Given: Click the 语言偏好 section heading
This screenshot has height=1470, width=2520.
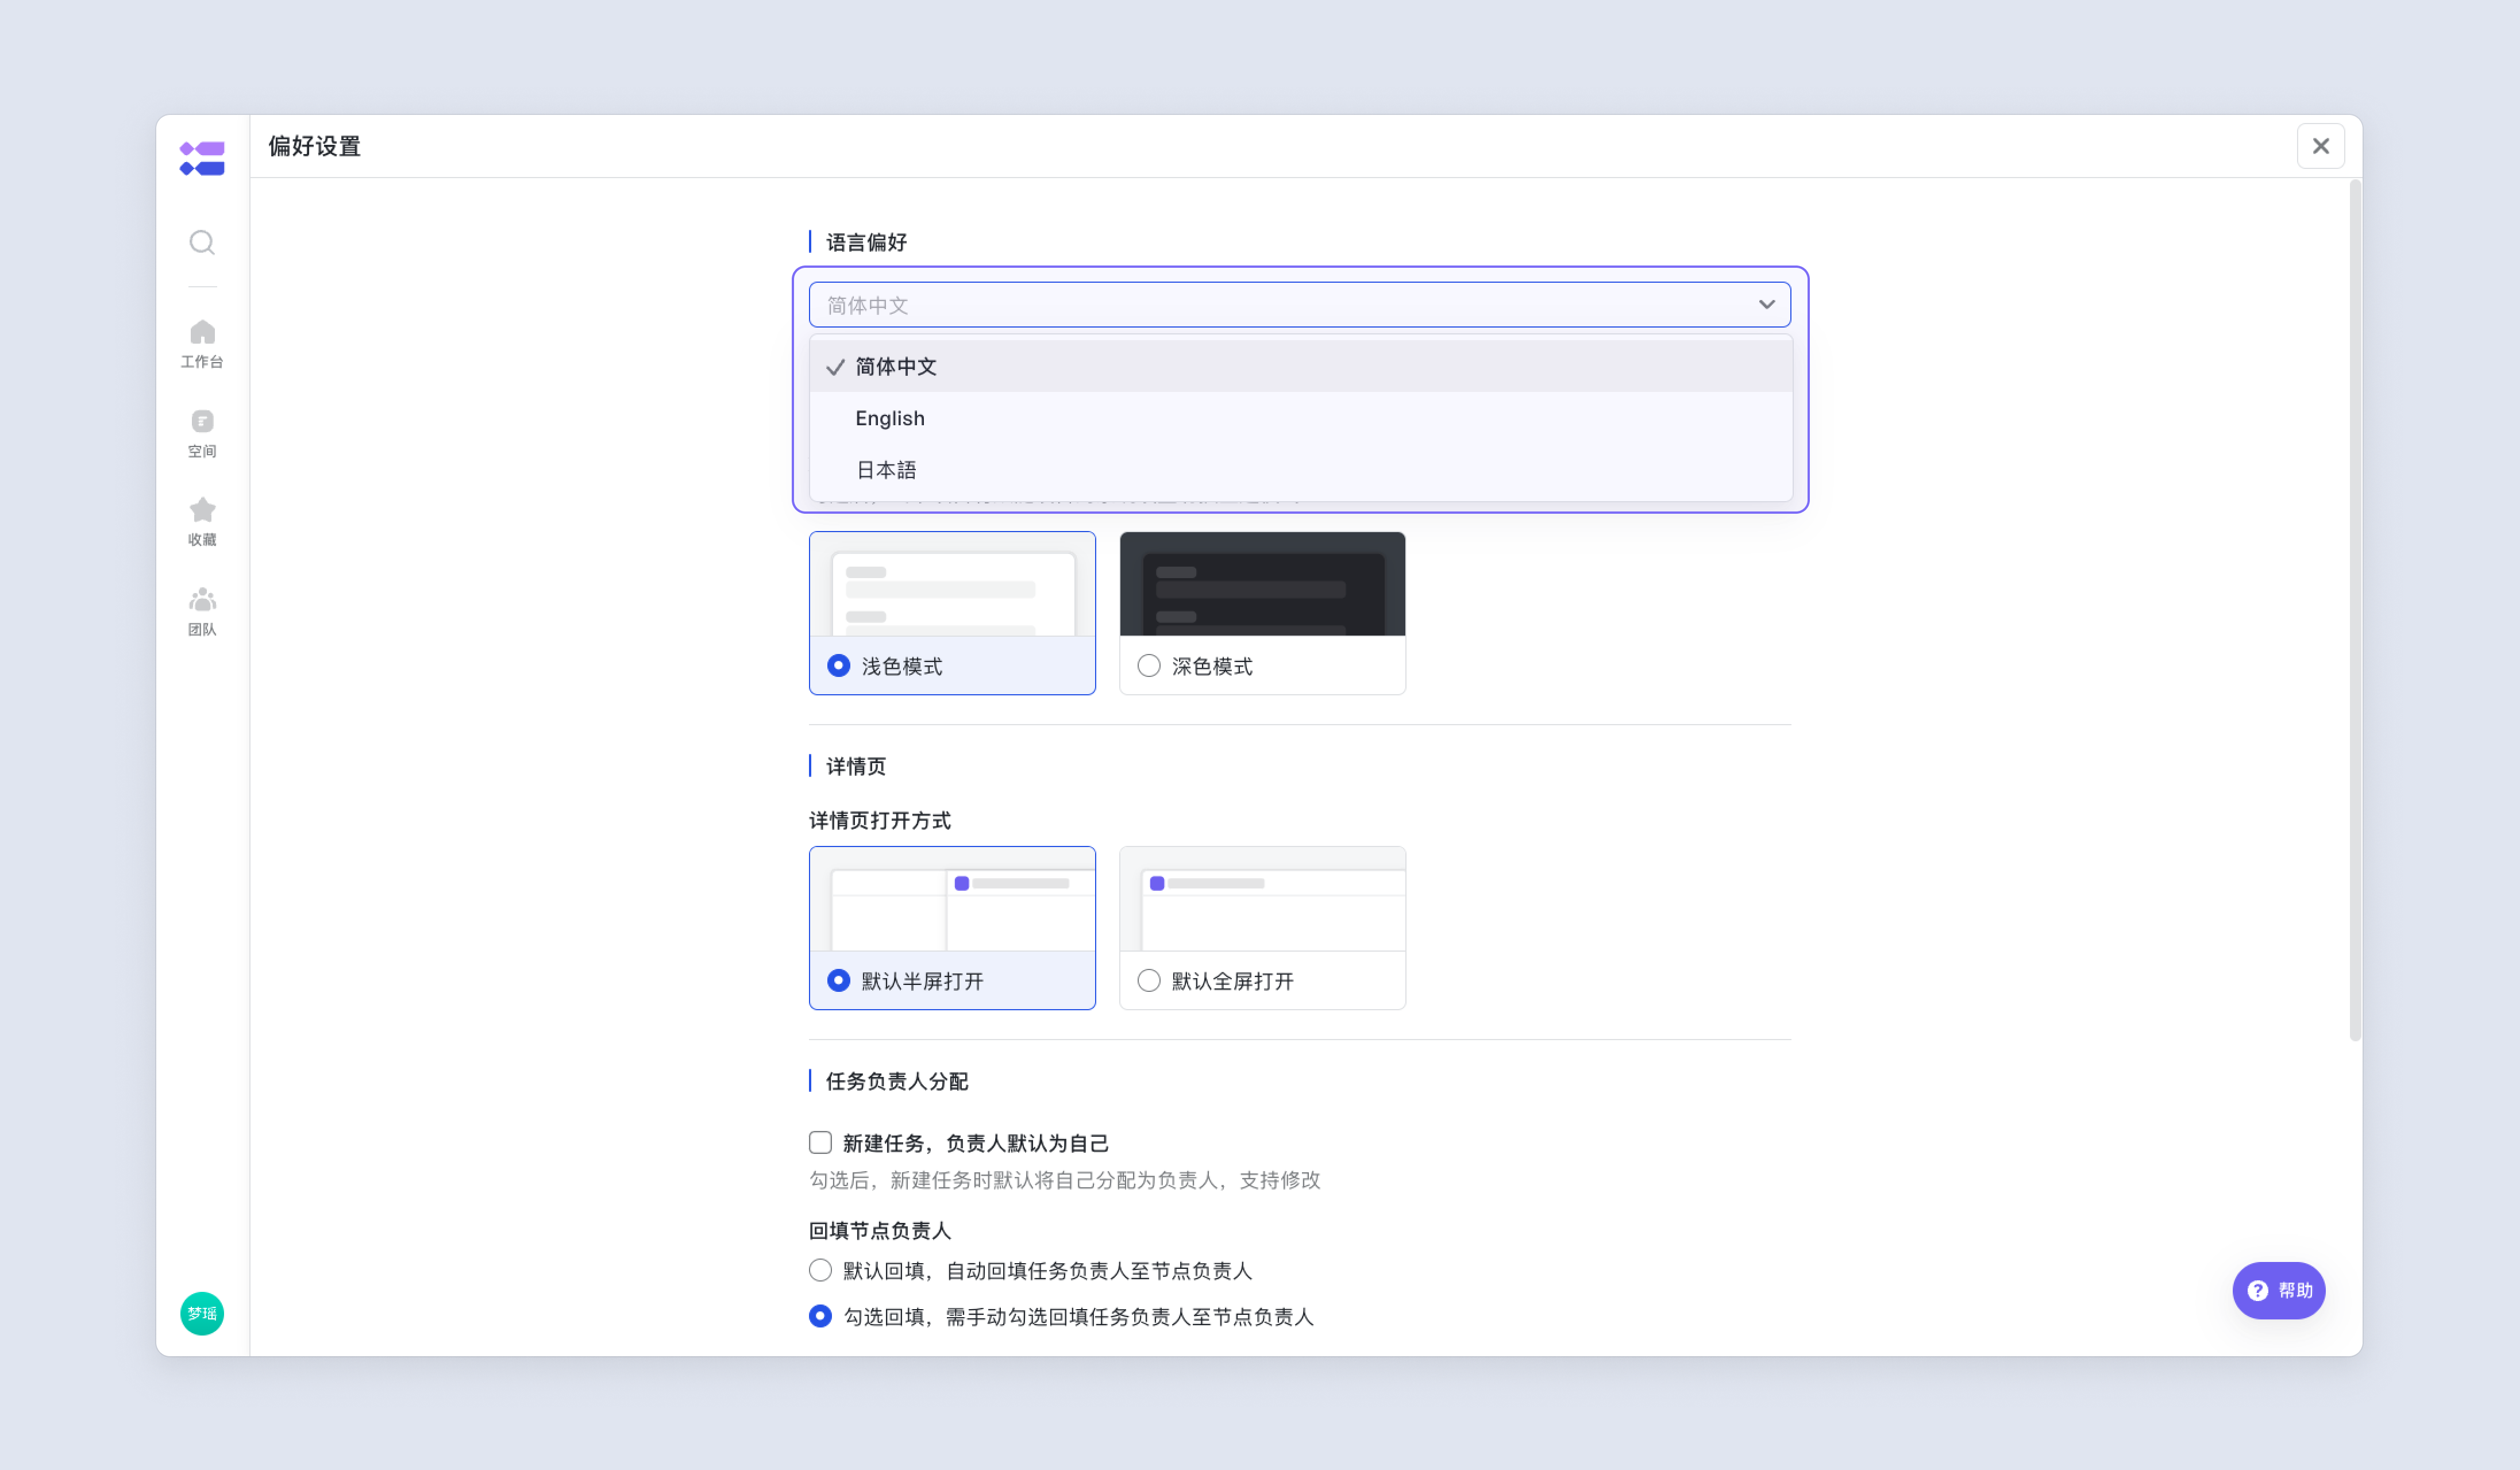Looking at the screenshot, I should [866, 242].
